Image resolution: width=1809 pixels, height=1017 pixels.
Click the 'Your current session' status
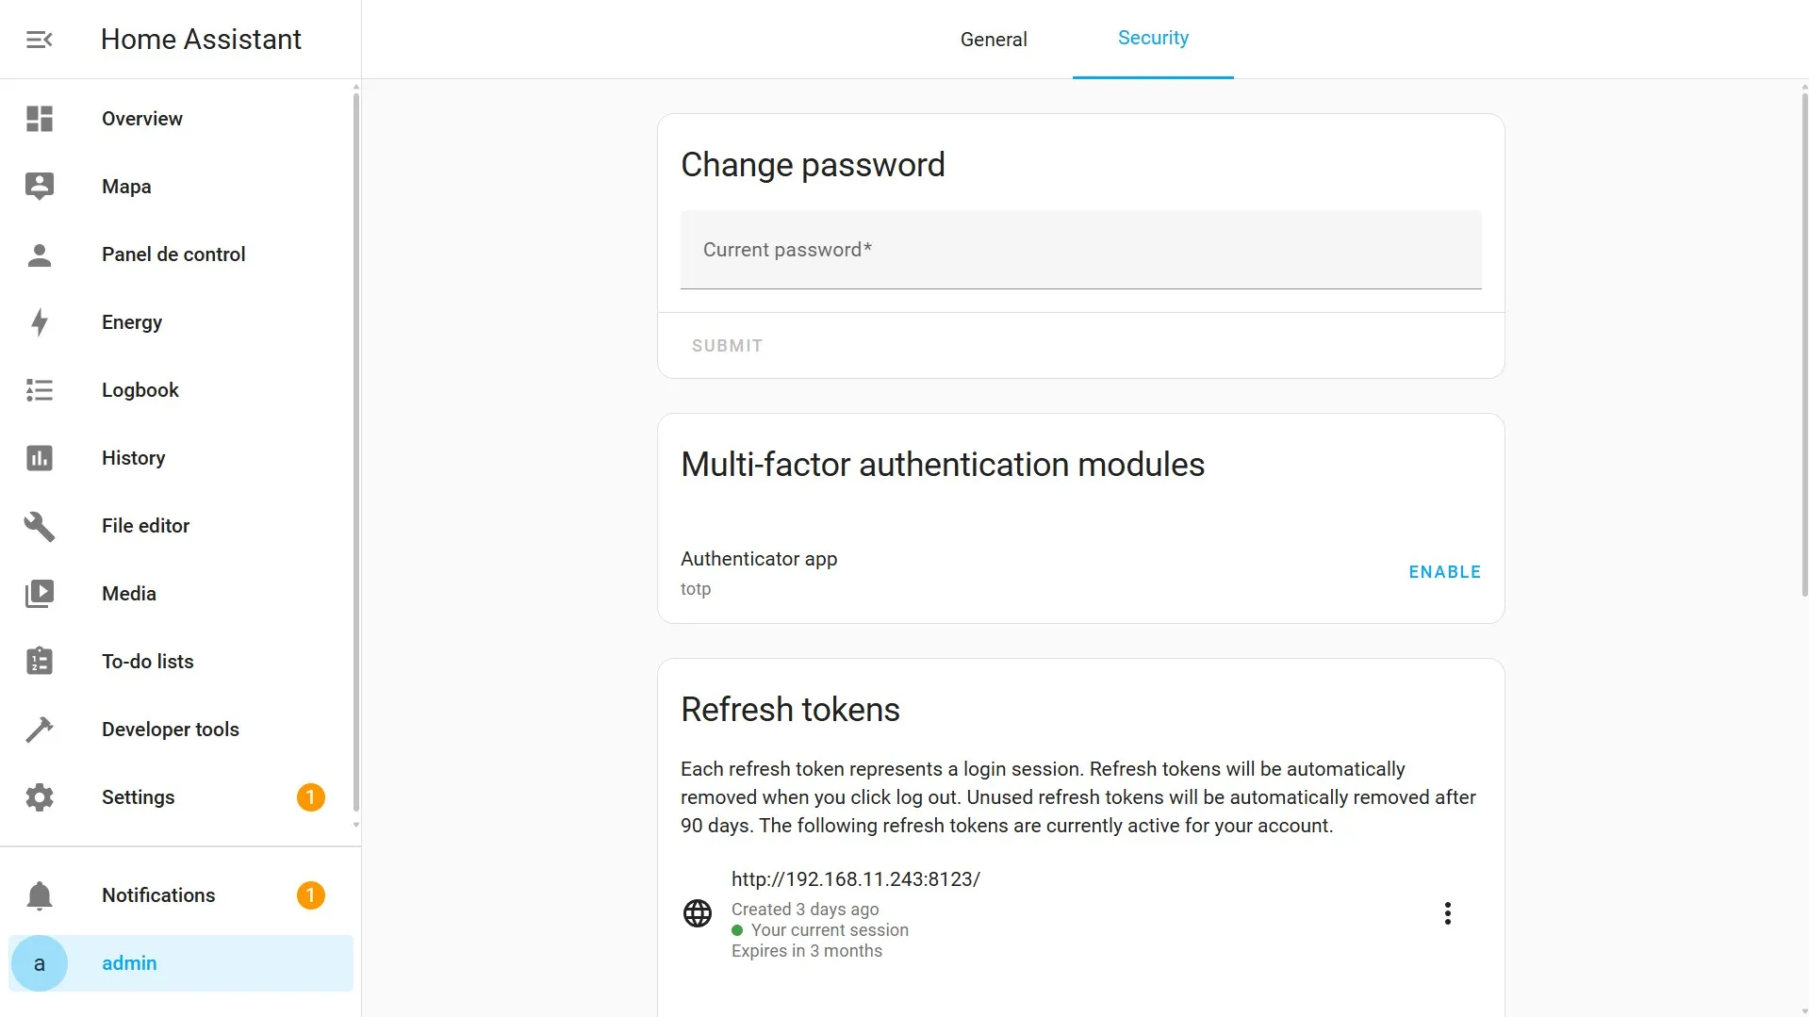pyautogui.click(x=830, y=930)
